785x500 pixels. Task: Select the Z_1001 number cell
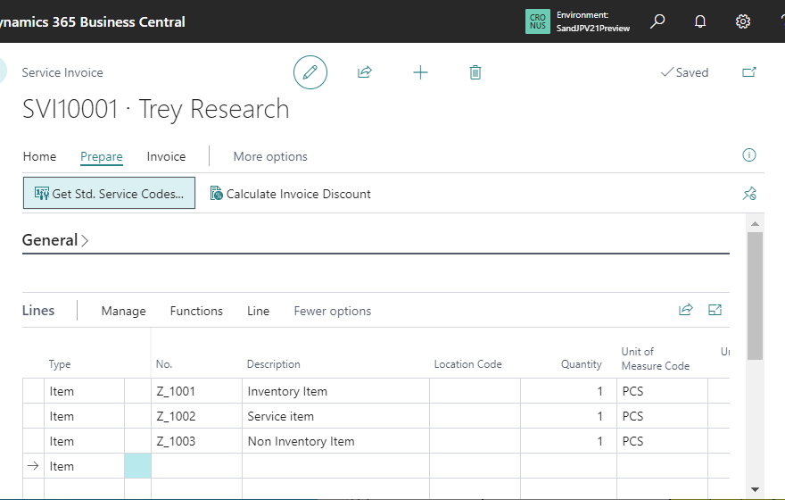pos(197,391)
